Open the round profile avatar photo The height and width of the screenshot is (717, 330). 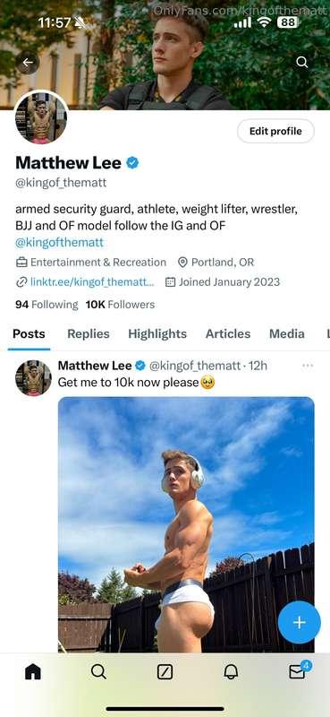tap(41, 118)
